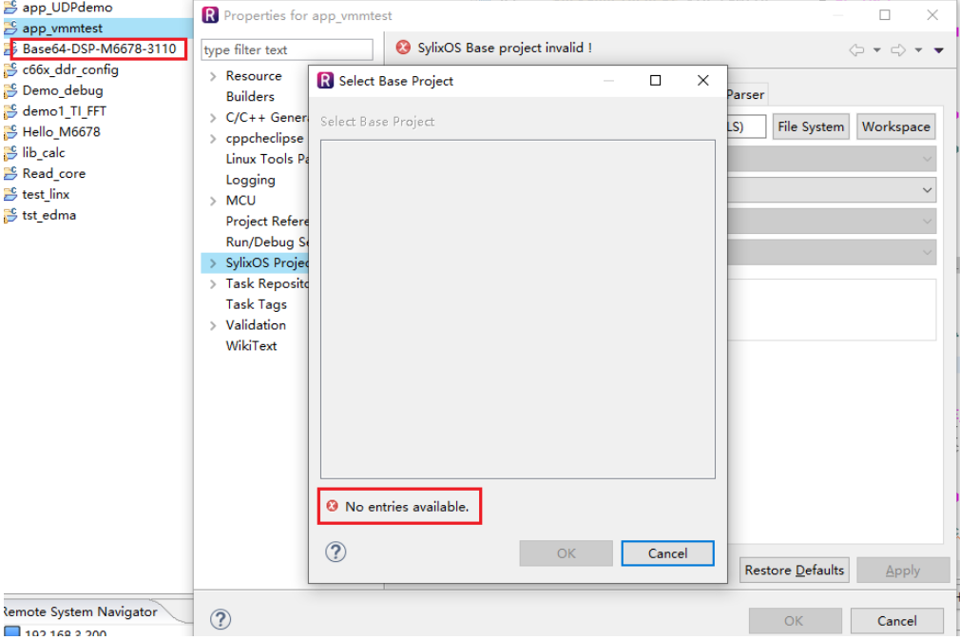Viewport: 960px width, 640px height.
Task: Open Properties view menu triangle
Action: 939,50
